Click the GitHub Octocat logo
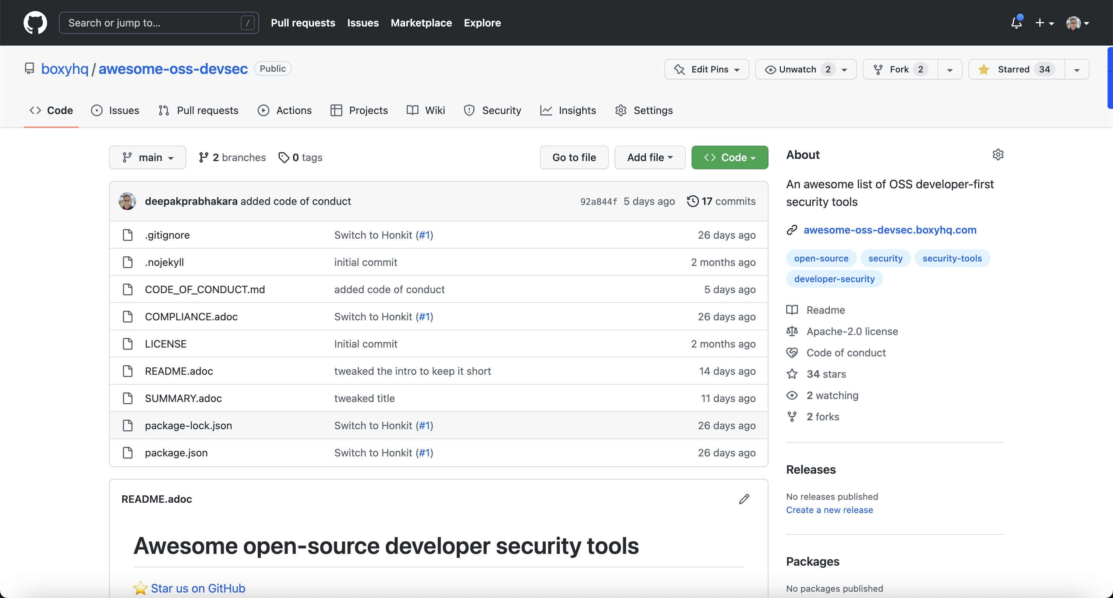The height and width of the screenshot is (598, 1113). tap(35, 23)
